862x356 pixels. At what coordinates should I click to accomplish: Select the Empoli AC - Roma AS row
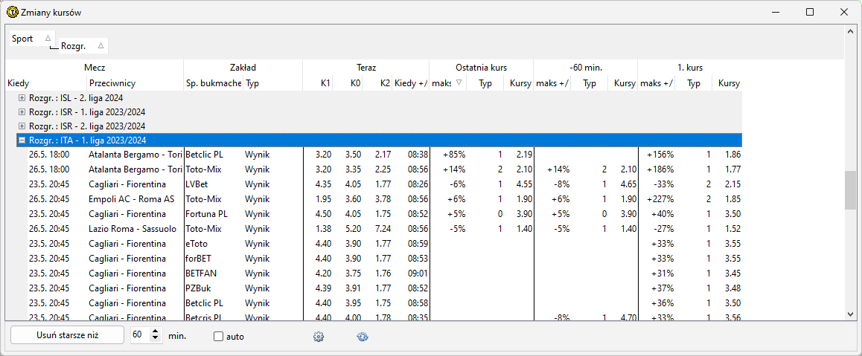coord(131,199)
